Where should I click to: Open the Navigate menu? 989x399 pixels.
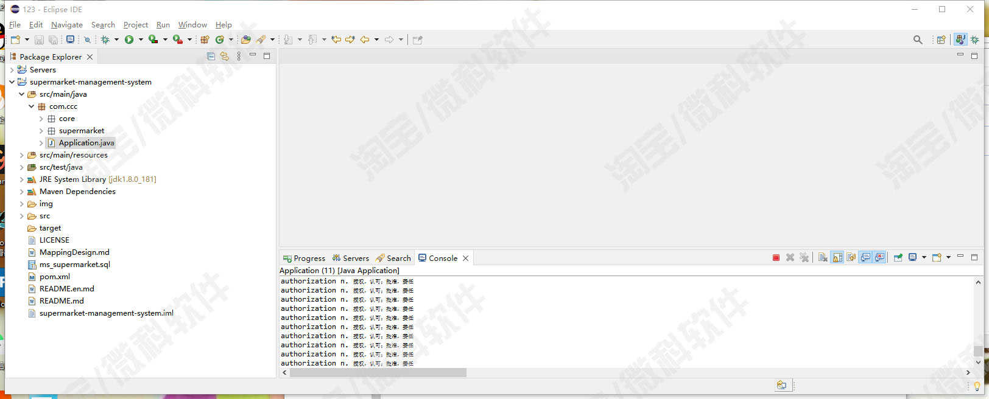67,25
